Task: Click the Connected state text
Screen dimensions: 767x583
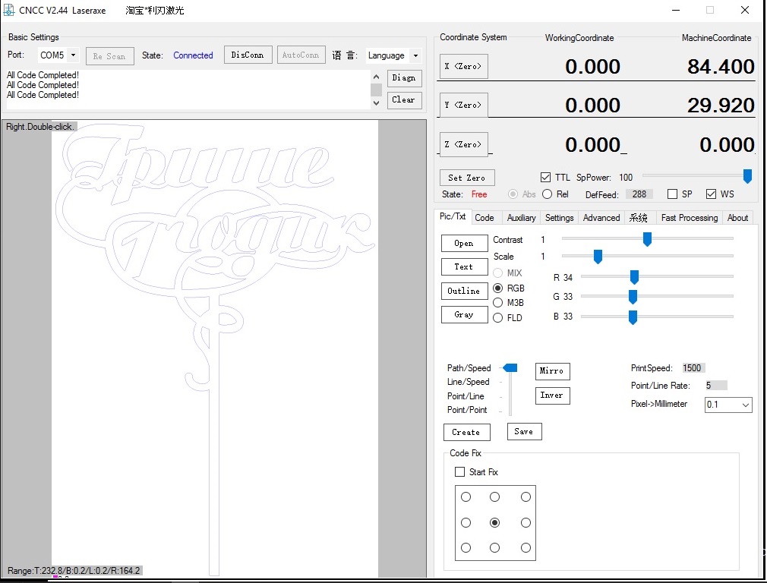Action: [193, 55]
